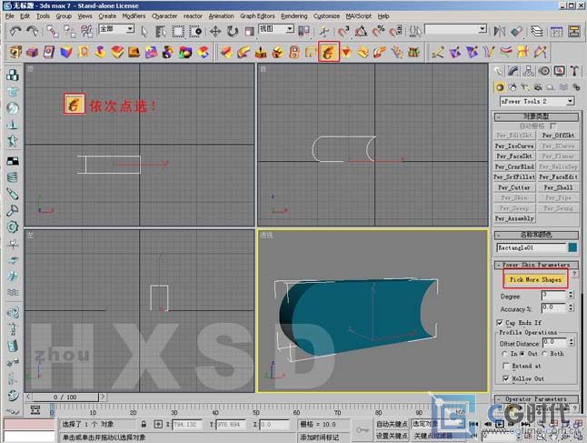Screen dimensions: 587x443
Task: Click the Rectangle01 object name field
Action: click(531, 247)
